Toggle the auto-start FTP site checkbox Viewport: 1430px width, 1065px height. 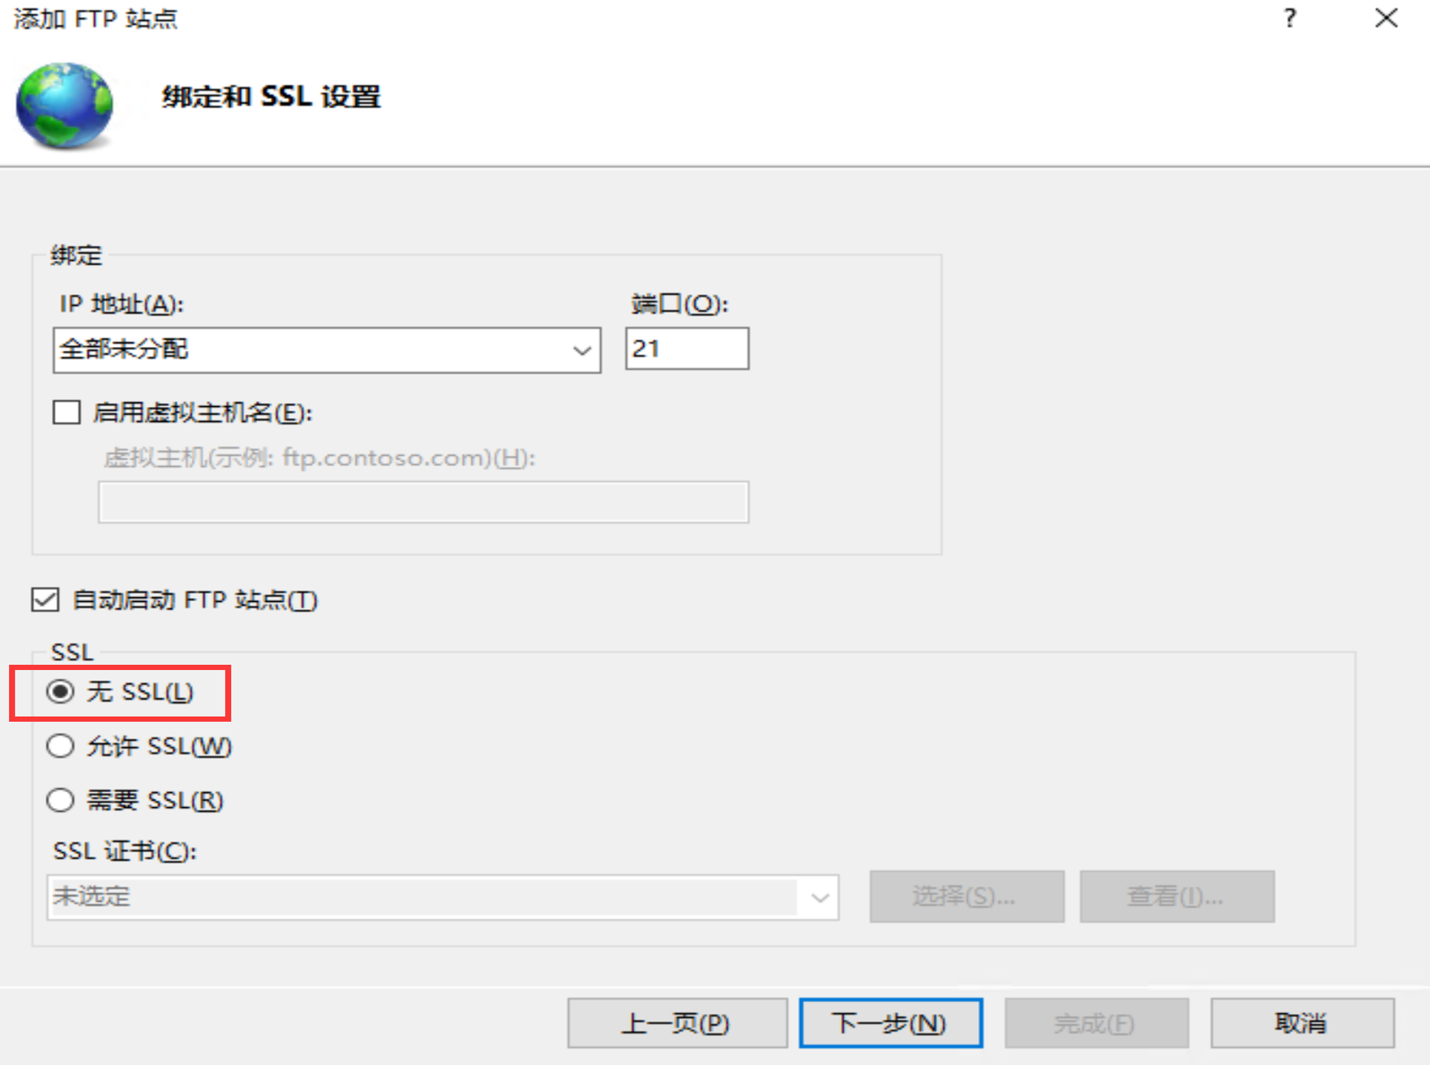45,599
